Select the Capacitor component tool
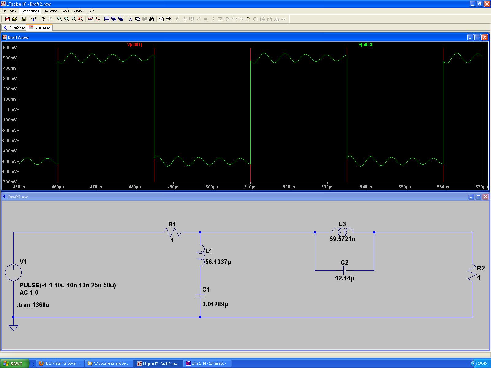 (206, 19)
